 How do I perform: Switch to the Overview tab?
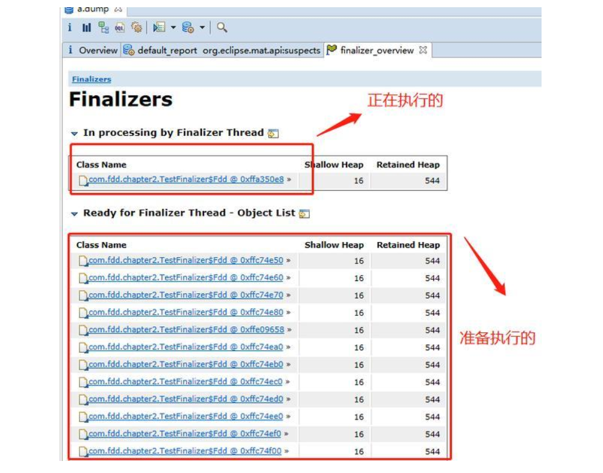point(93,51)
